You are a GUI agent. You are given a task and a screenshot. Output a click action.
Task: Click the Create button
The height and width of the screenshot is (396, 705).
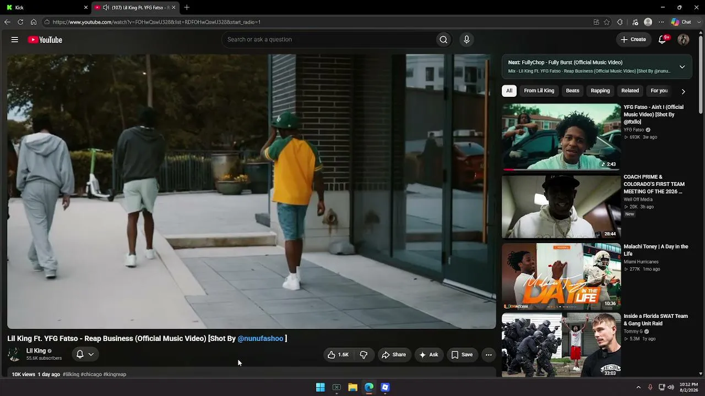pyautogui.click(x=633, y=40)
